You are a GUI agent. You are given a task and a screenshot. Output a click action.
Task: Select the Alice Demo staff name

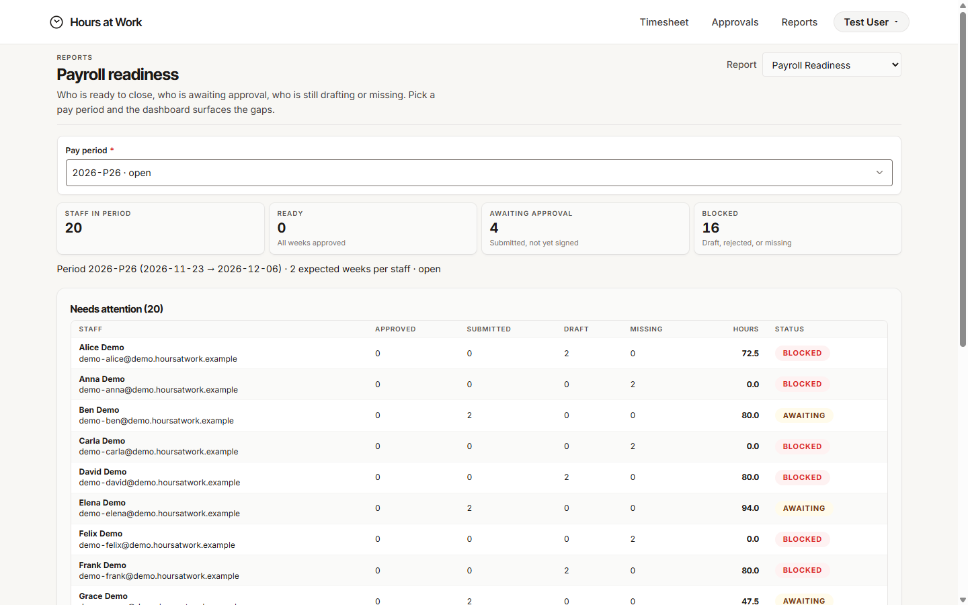102,348
